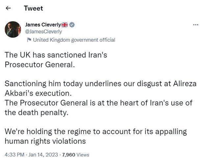
Task: Open the @JamesCleverly handle link
Action: coord(43,32)
